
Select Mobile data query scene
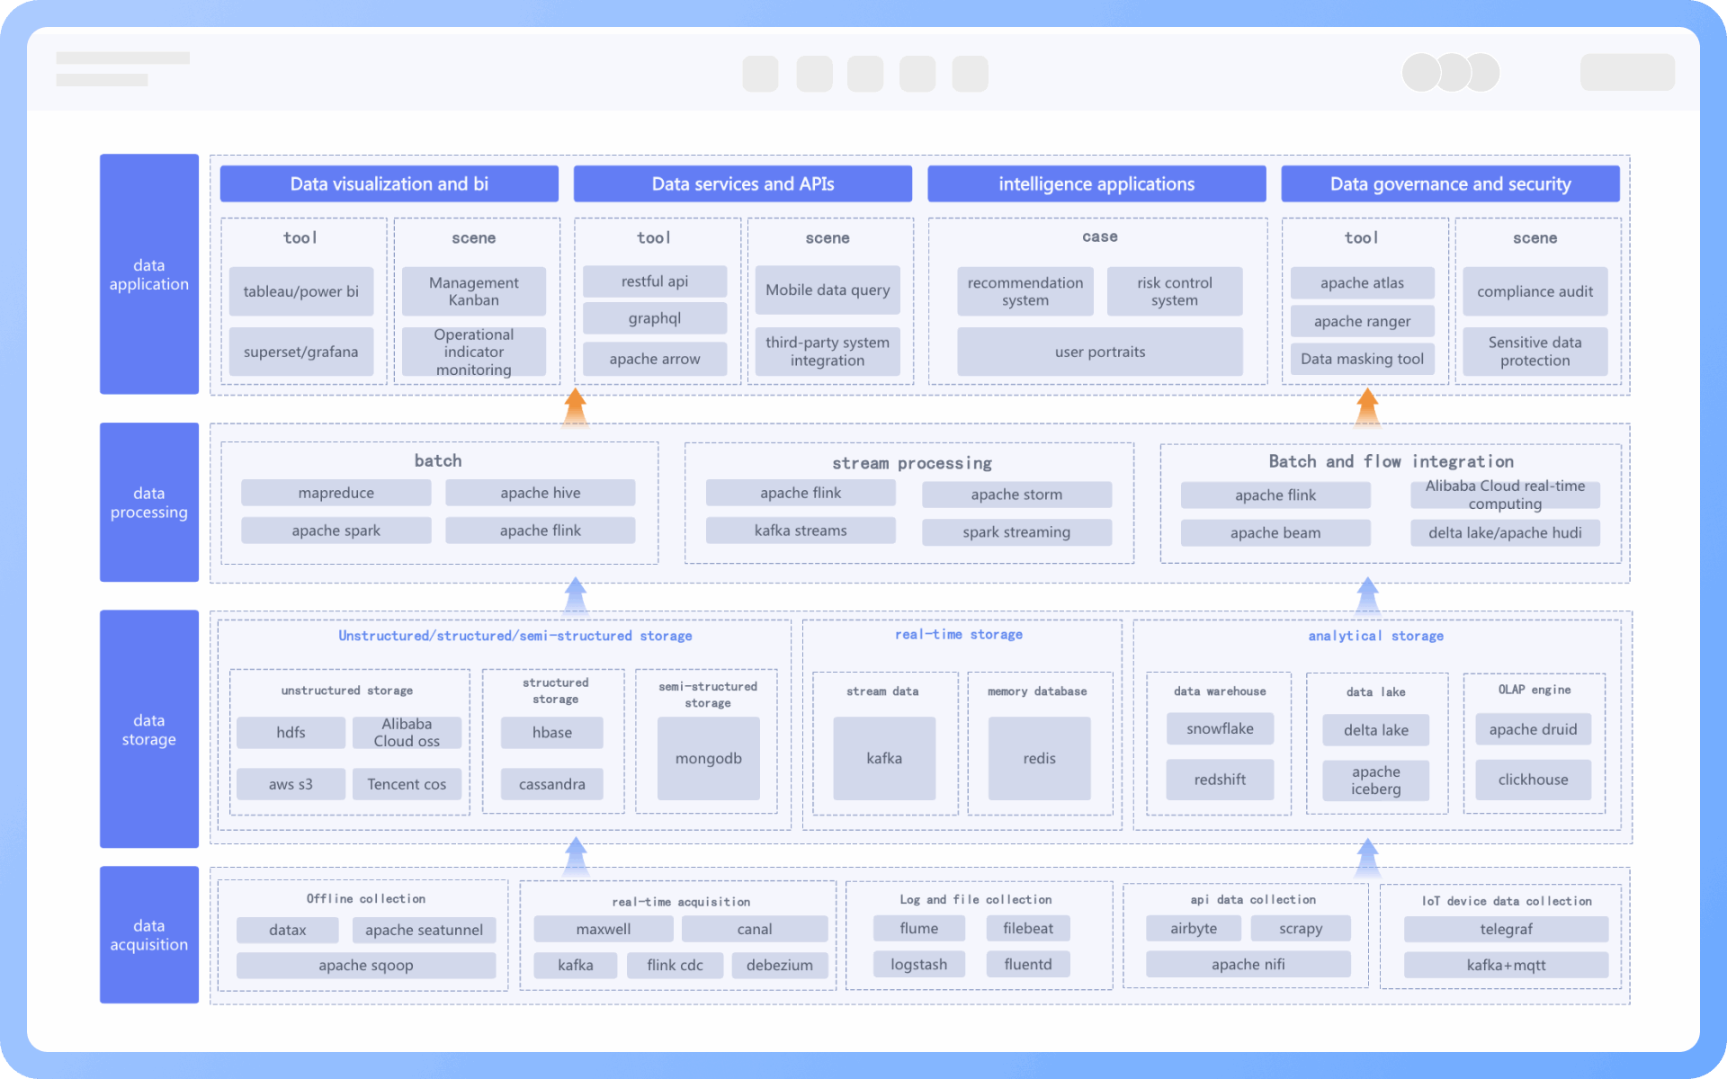pos(828,290)
